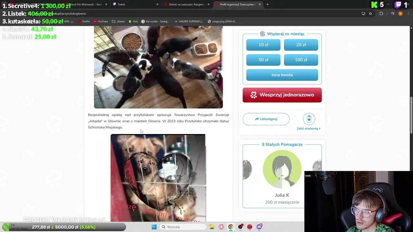
Task: Open File Explorer from taskbar
Action: pos(212,227)
